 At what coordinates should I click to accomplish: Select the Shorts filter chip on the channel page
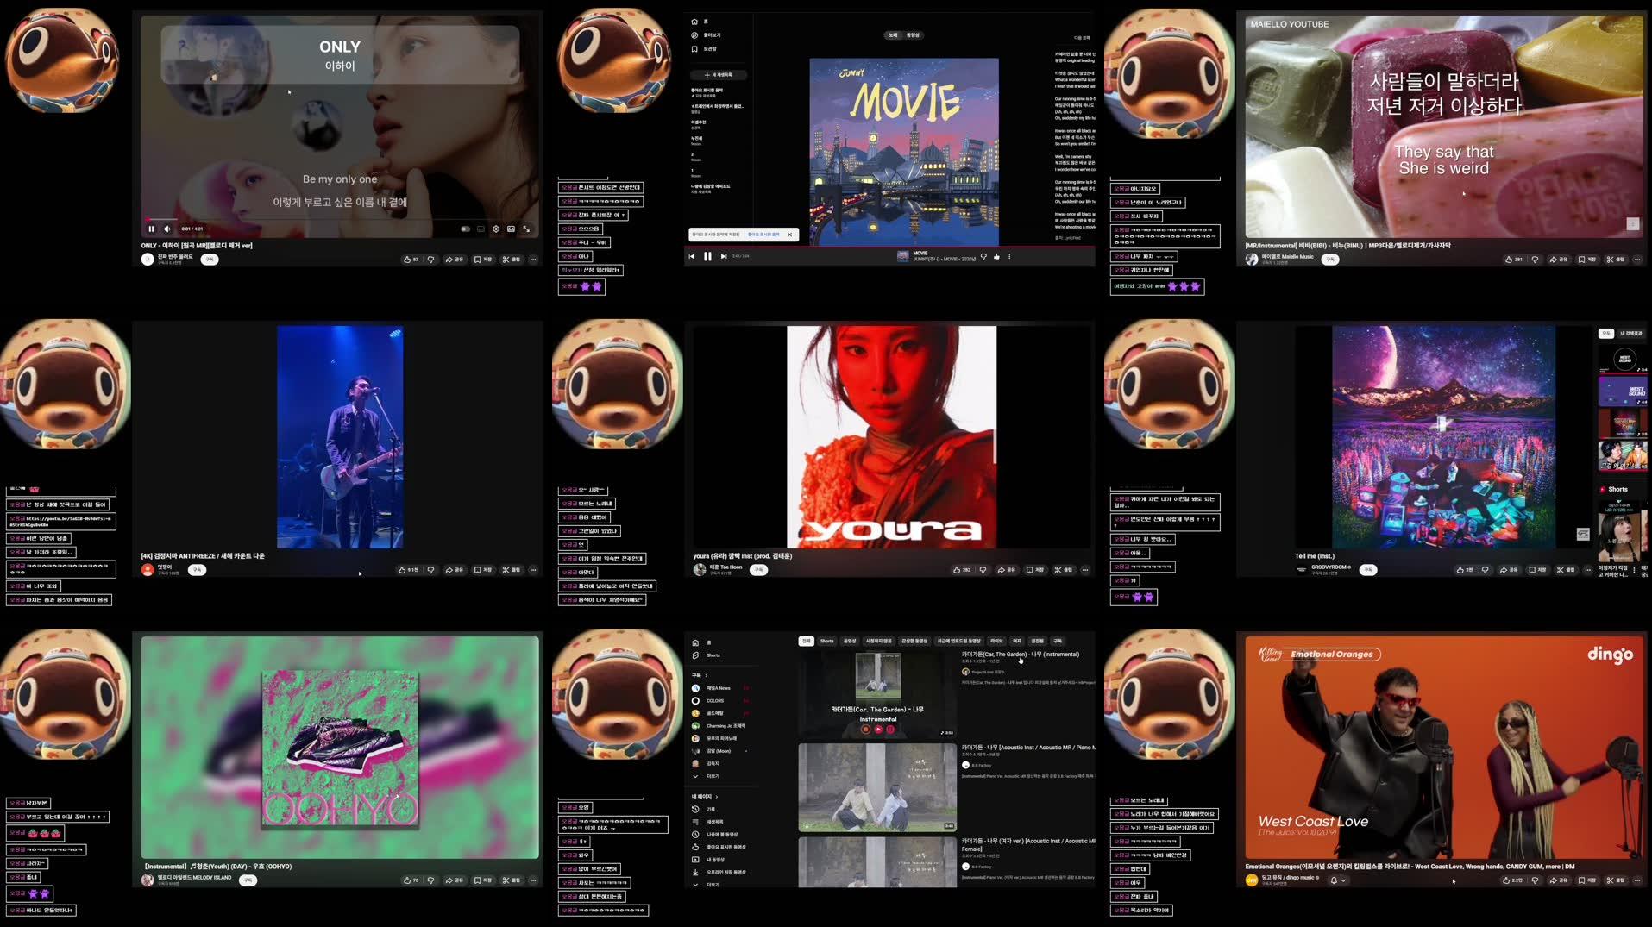click(x=827, y=641)
